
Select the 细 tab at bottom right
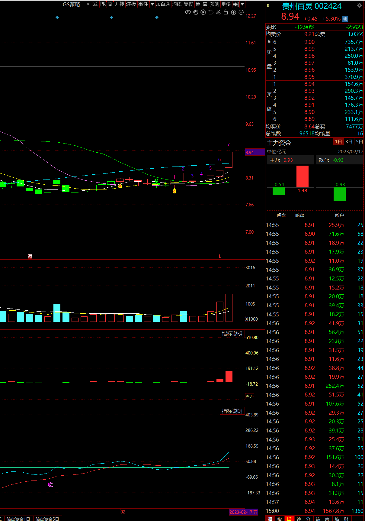[270, 519]
